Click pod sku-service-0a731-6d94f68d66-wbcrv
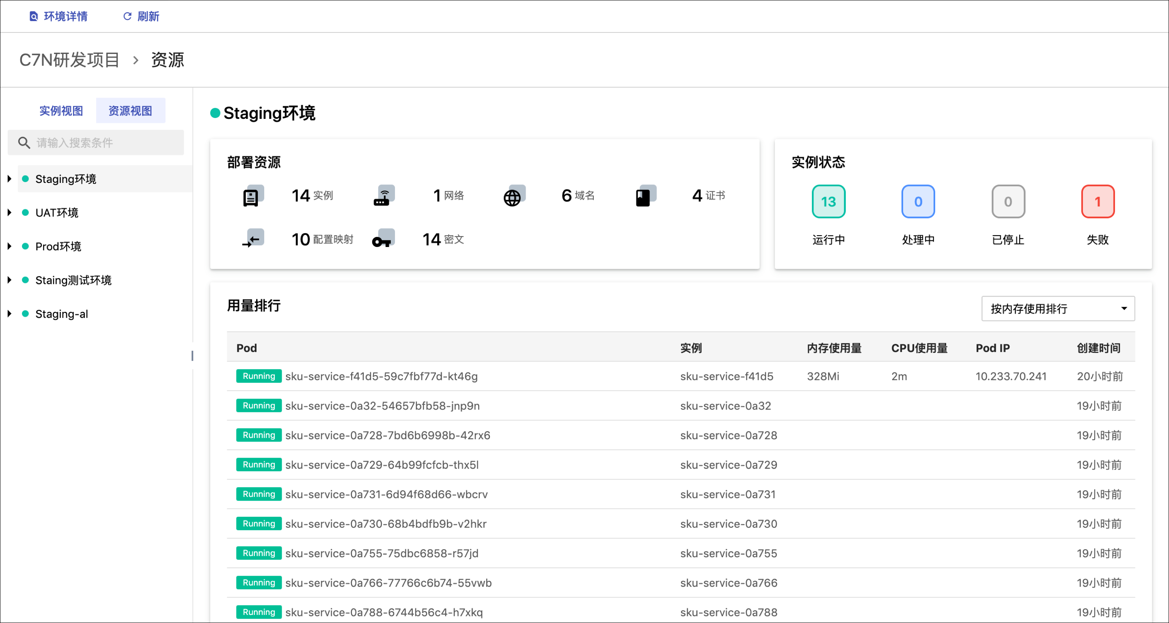This screenshot has width=1169, height=623. [386, 494]
